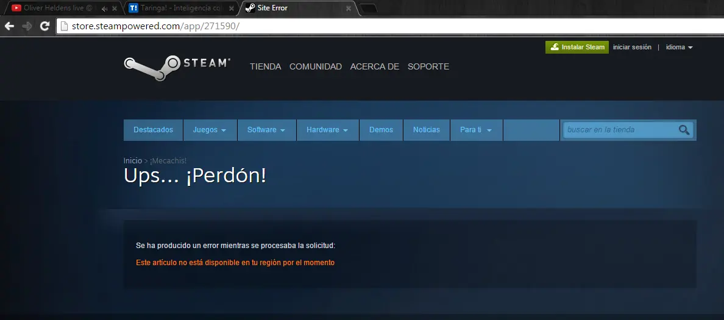Viewport: 724px width, 320px height.
Task: Mute audio icon on Oliver Heldens tab
Action: pos(104,9)
